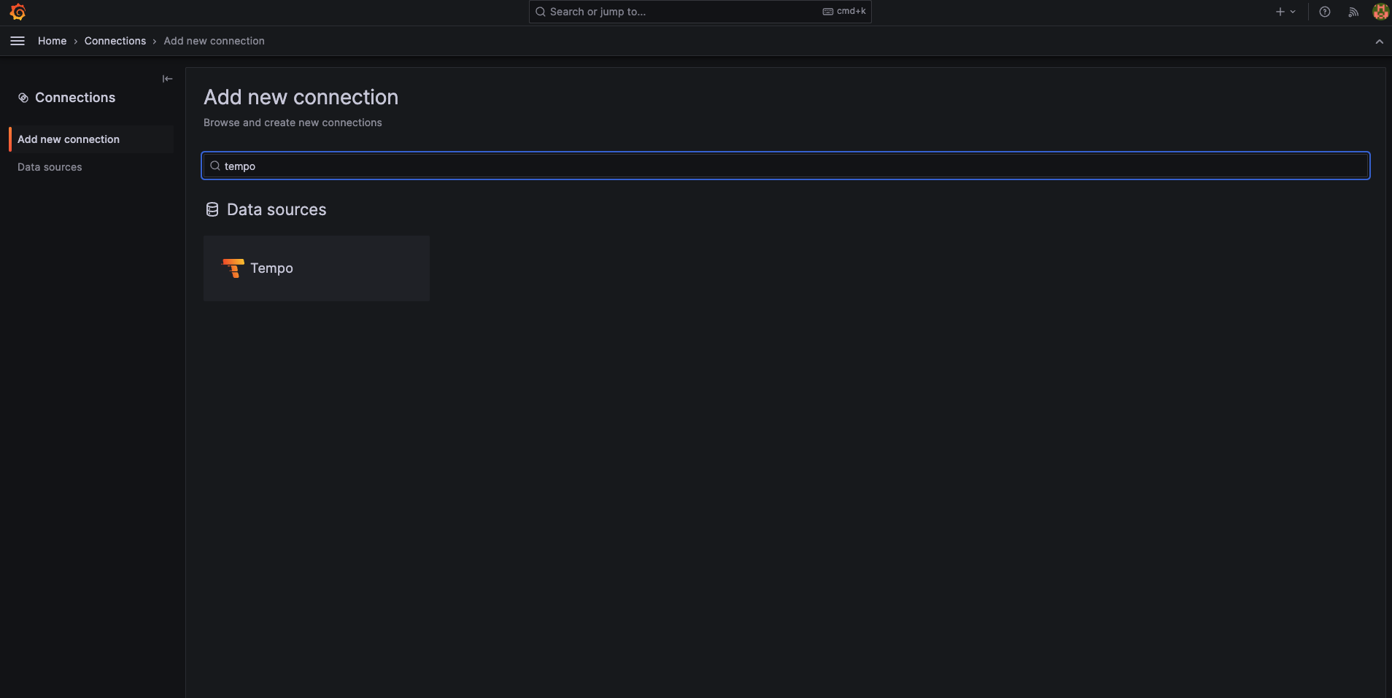Open the user profile avatar
1392x698 pixels.
pos(1380,12)
